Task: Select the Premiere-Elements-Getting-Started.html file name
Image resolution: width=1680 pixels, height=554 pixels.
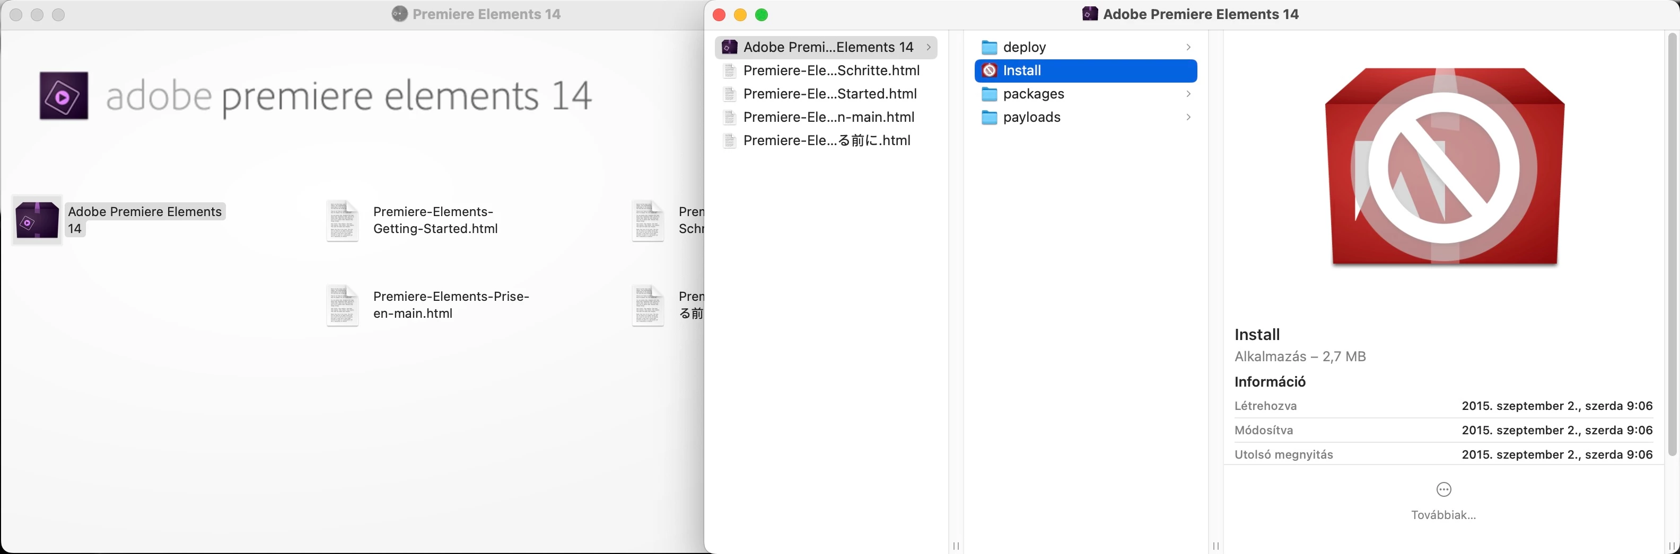Action: click(435, 220)
